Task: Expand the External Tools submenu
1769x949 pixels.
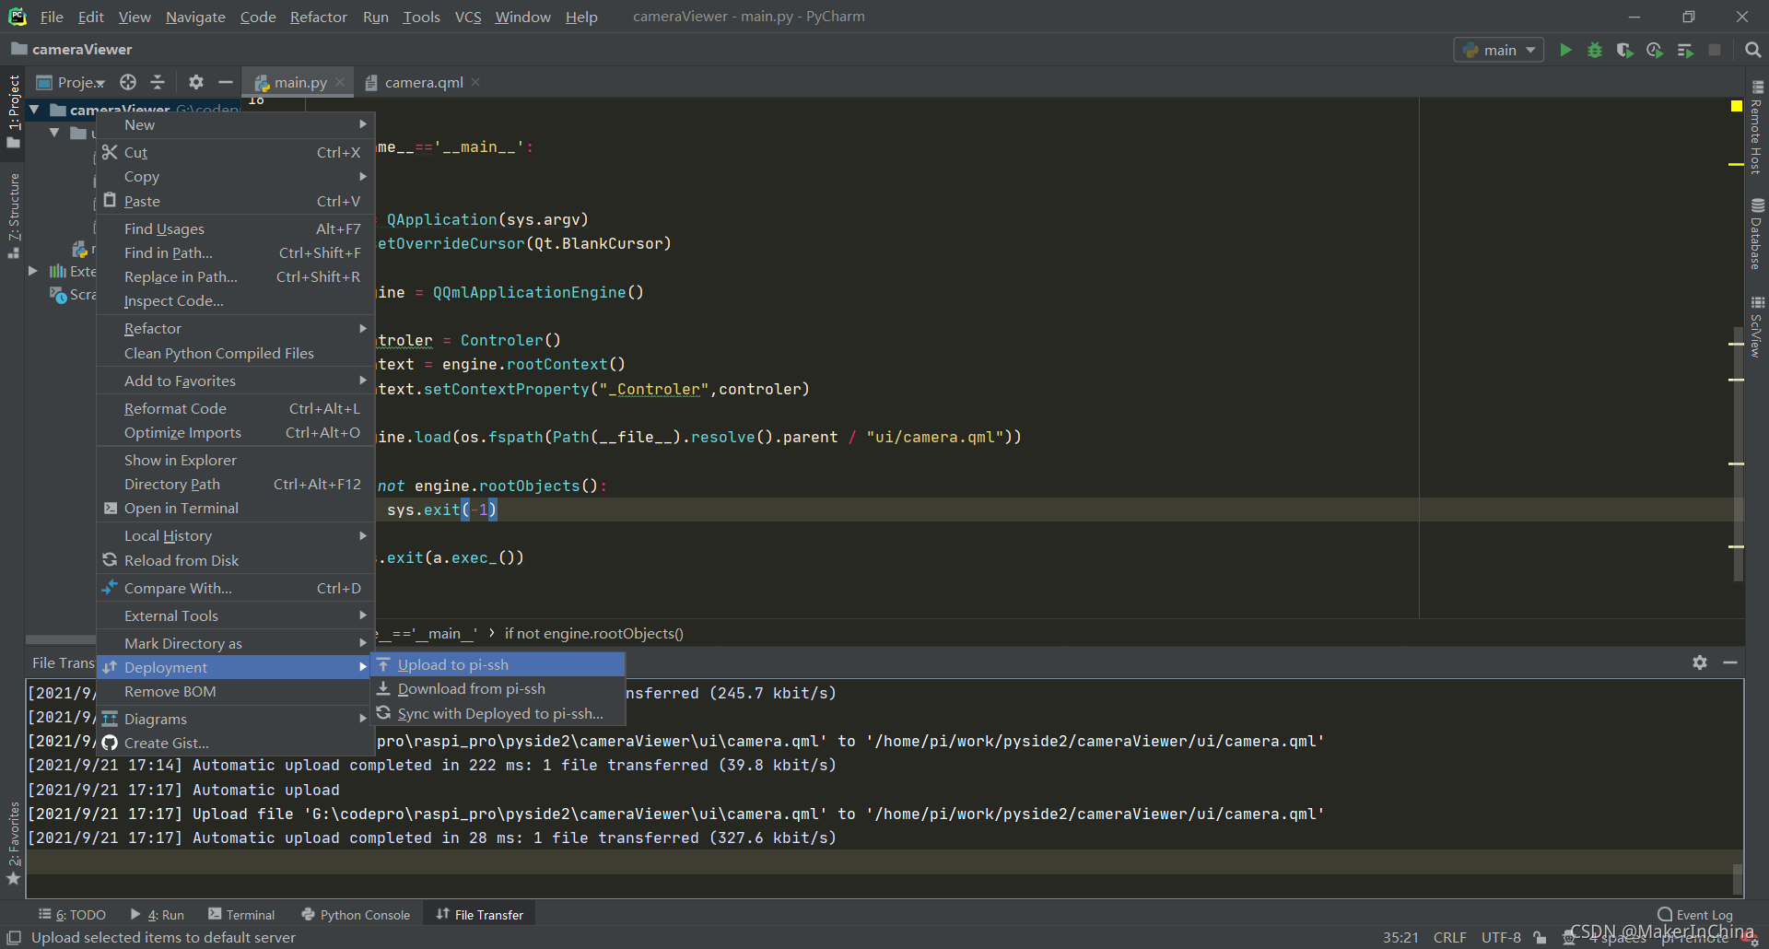Action: 235,615
